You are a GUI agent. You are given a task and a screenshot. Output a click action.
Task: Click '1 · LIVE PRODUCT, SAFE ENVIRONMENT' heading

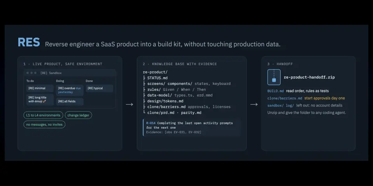point(63,64)
